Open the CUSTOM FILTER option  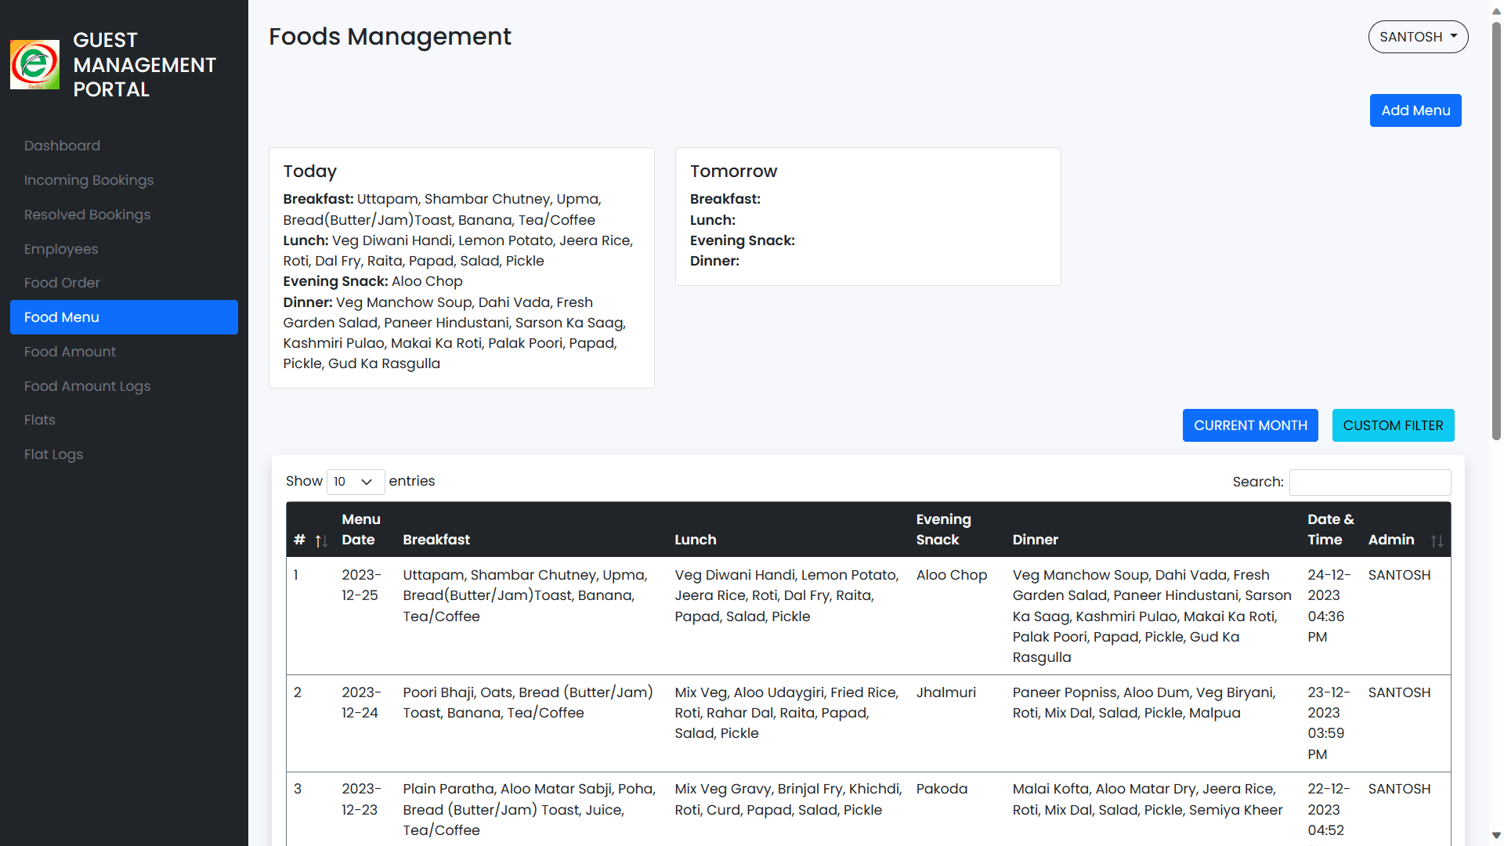[x=1392, y=425]
